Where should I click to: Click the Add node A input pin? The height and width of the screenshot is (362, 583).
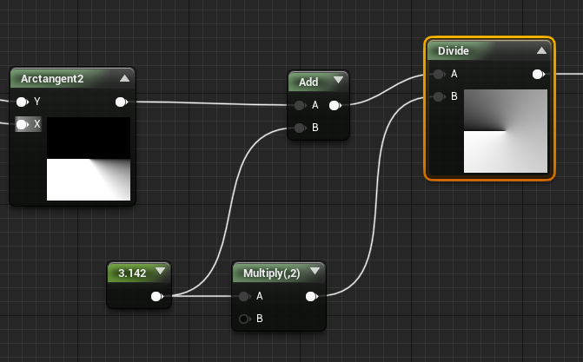[x=300, y=106]
